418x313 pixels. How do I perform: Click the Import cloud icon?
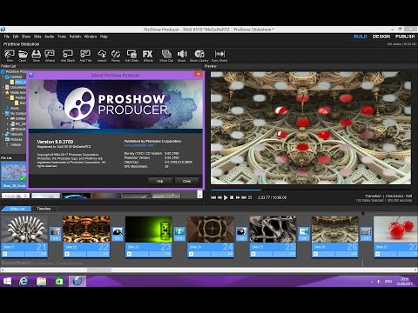(x=102, y=55)
